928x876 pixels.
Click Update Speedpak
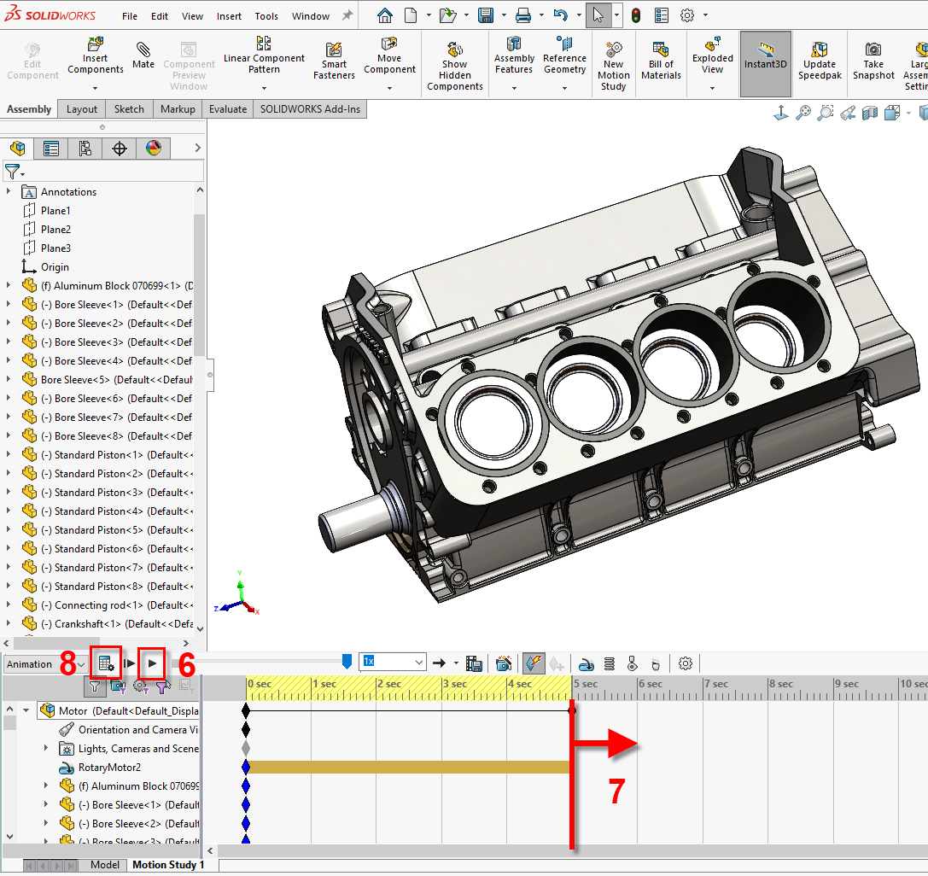(x=820, y=61)
